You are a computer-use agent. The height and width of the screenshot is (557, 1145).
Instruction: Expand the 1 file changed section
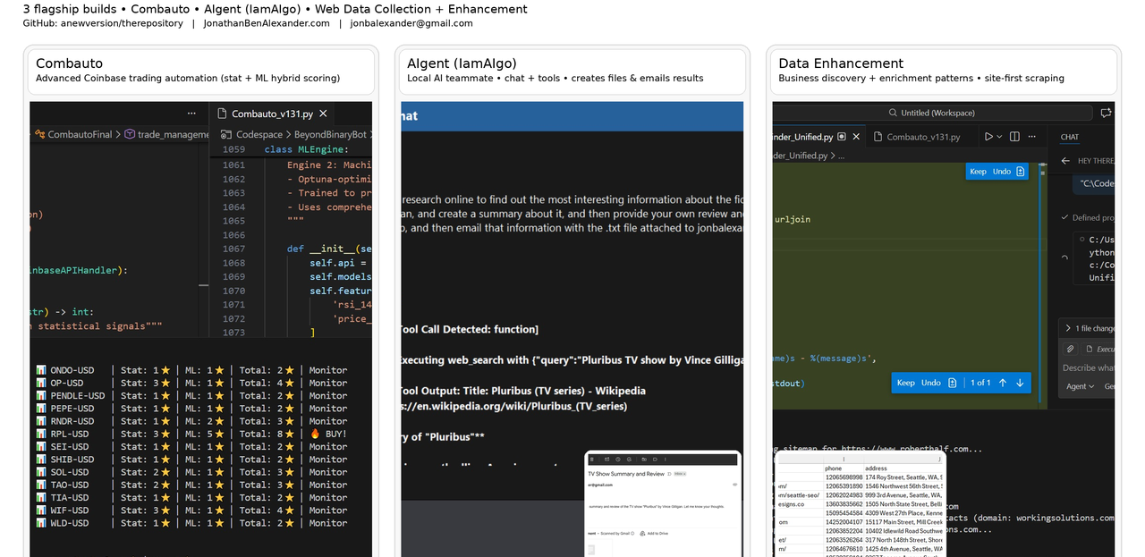tap(1068, 328)
